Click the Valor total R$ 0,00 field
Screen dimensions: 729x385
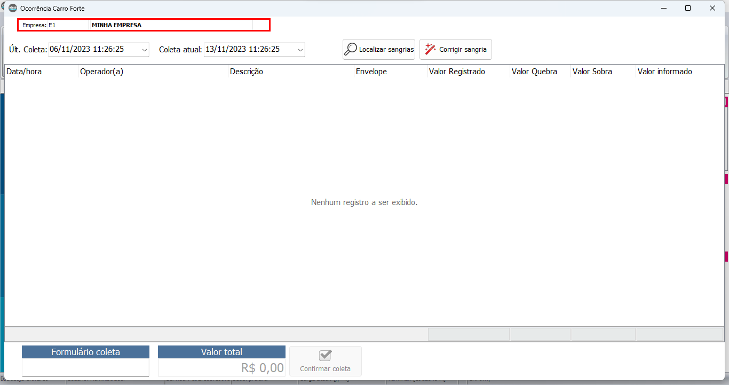(x=221, y=367)
